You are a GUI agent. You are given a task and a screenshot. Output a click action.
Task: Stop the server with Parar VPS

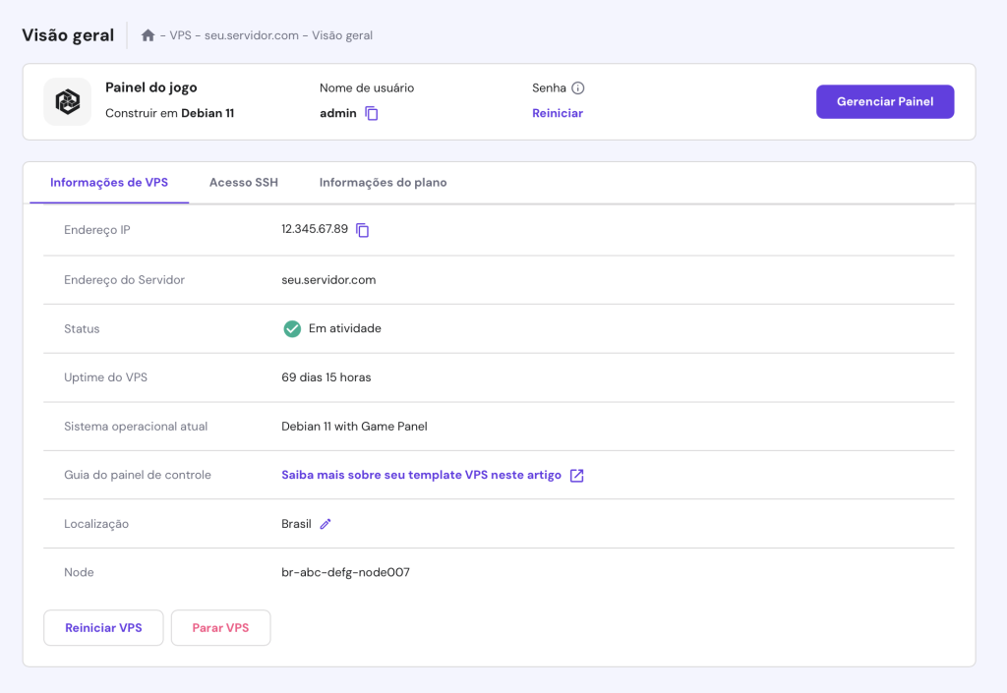220,628
